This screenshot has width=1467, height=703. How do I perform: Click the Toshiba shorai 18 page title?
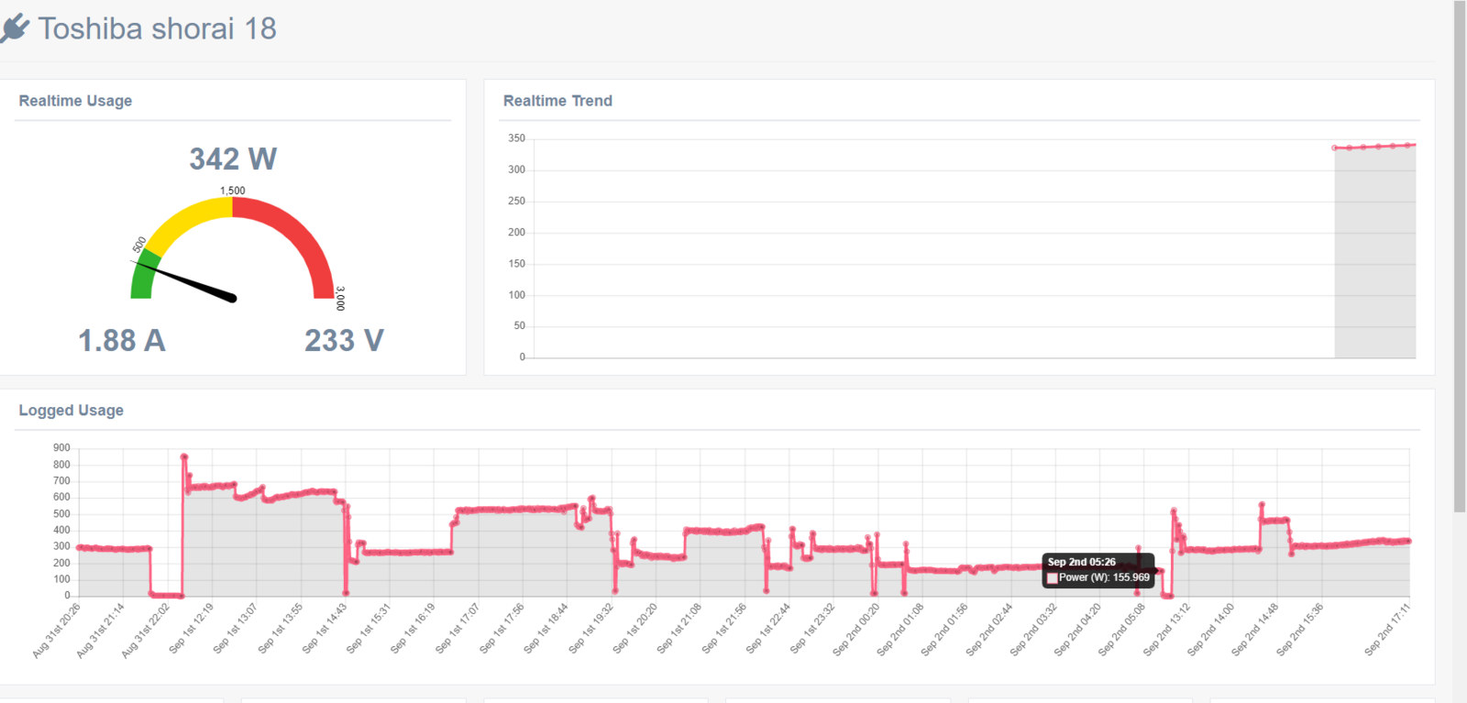tap(157, 28)
